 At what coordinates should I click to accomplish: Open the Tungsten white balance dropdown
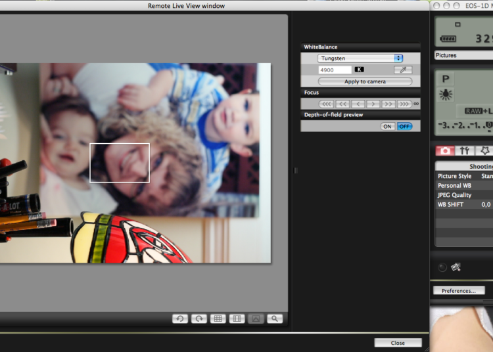point(360,58)
